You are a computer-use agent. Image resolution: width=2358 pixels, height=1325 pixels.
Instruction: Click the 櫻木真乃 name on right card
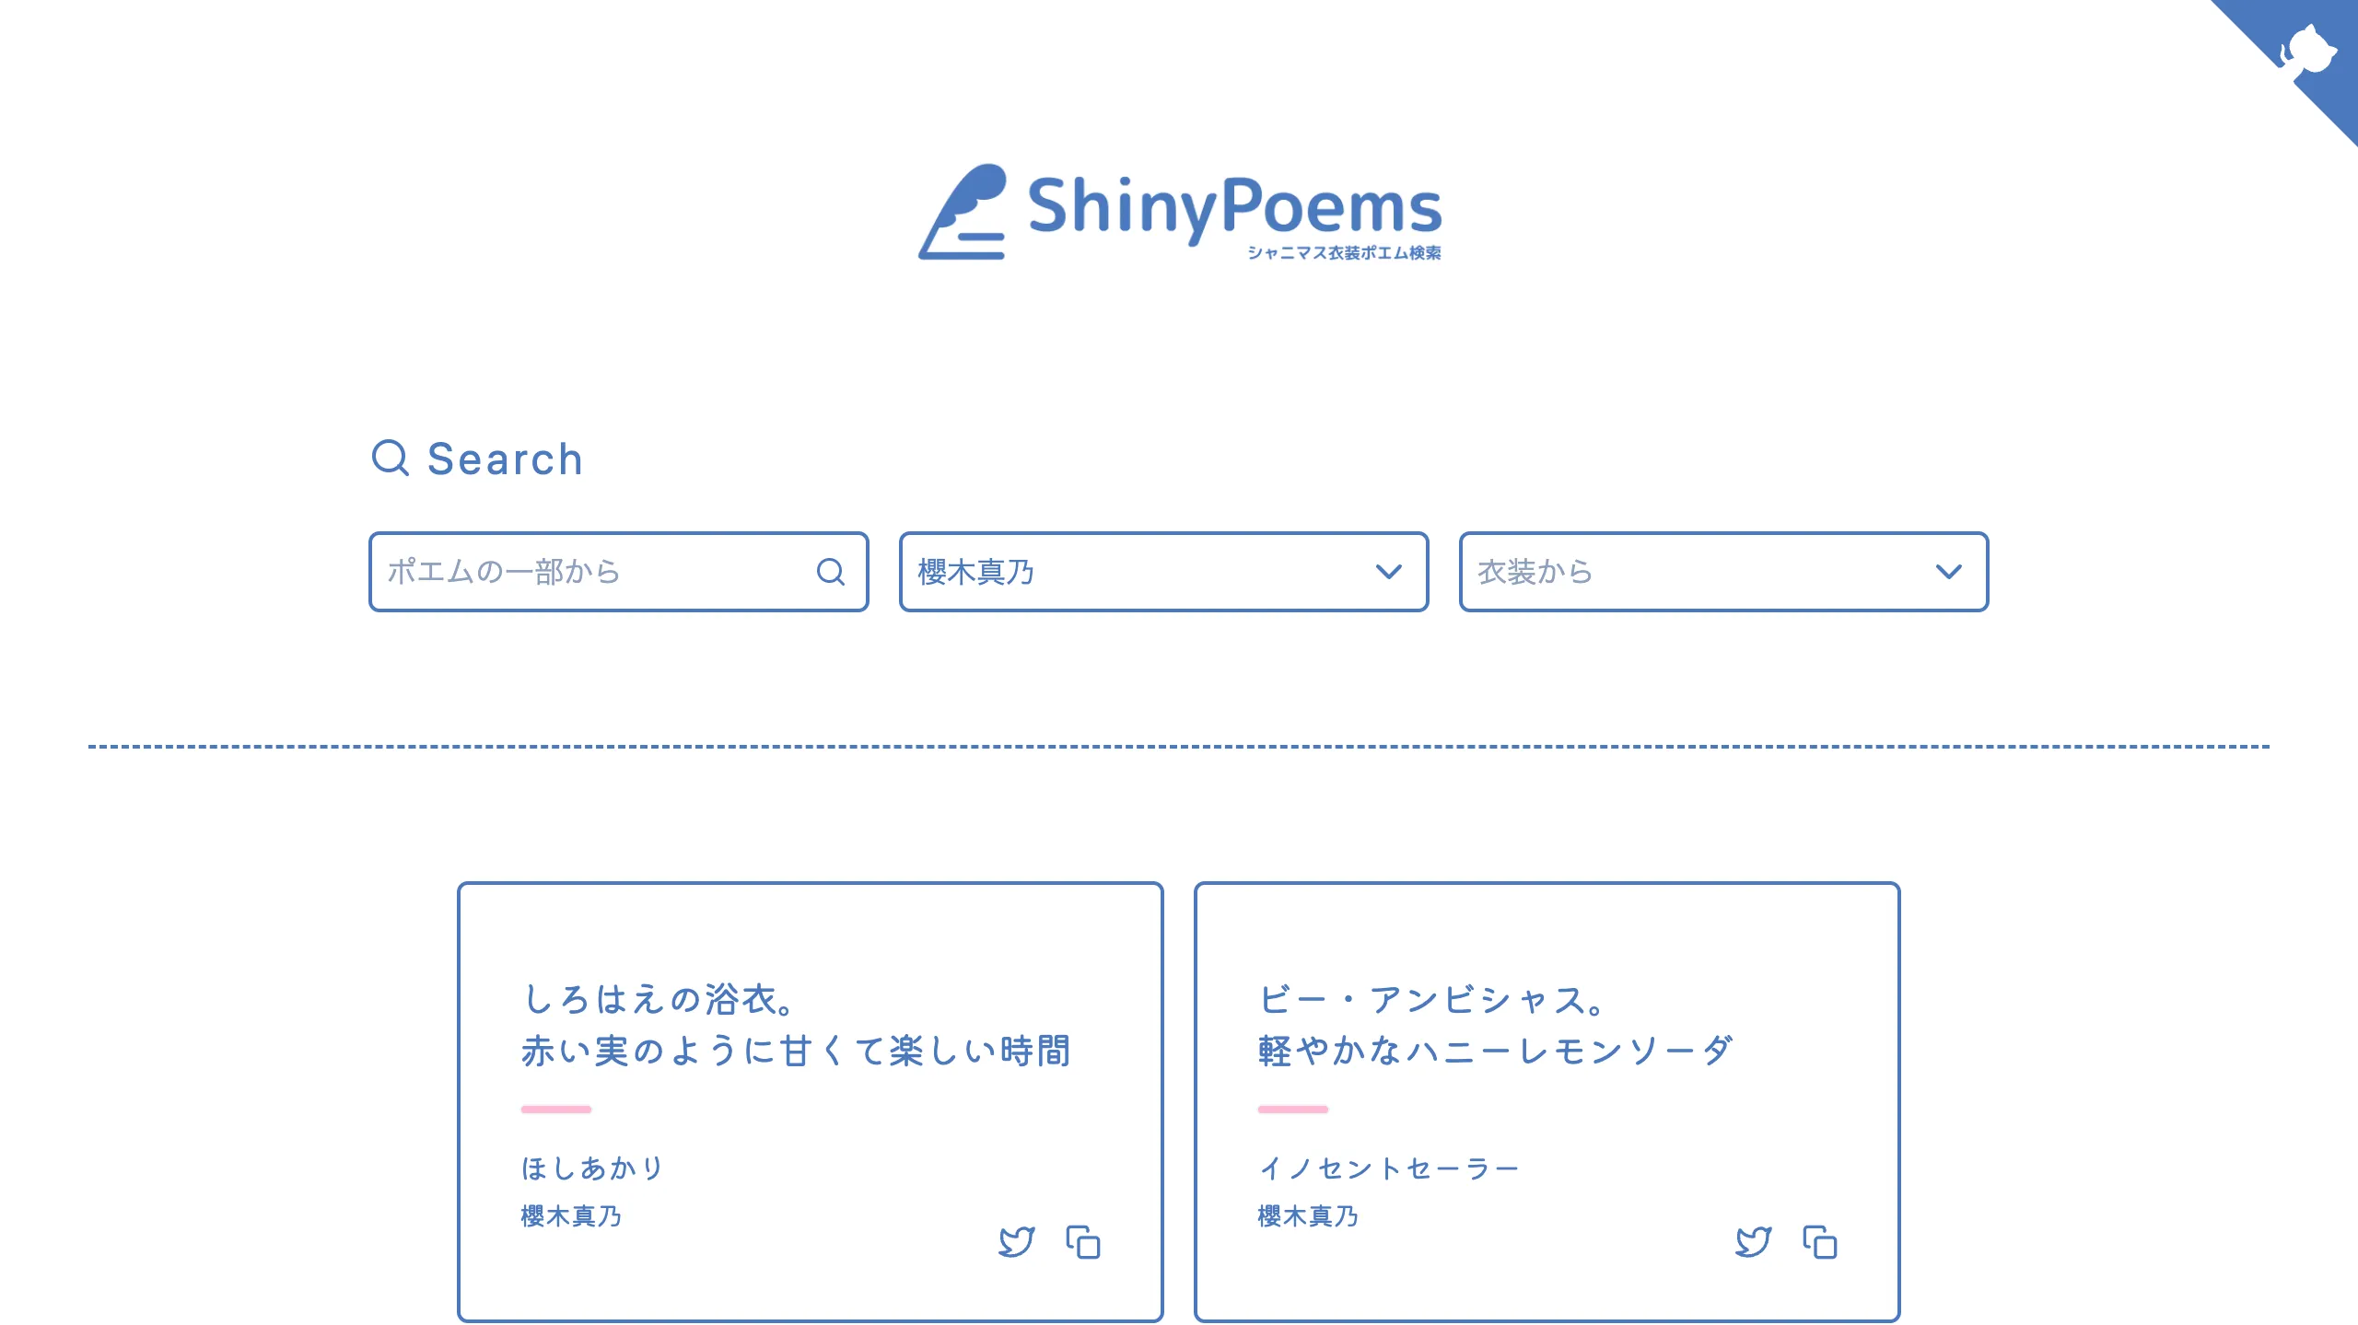(1305, 1216)
